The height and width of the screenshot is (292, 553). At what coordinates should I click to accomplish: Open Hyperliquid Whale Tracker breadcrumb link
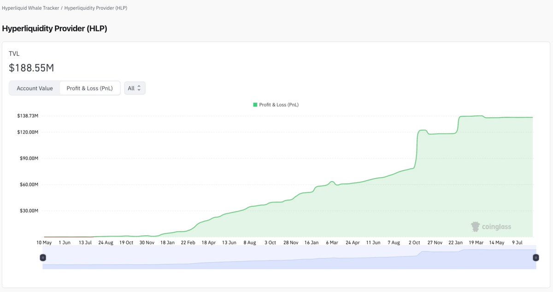tap(30, 8)
